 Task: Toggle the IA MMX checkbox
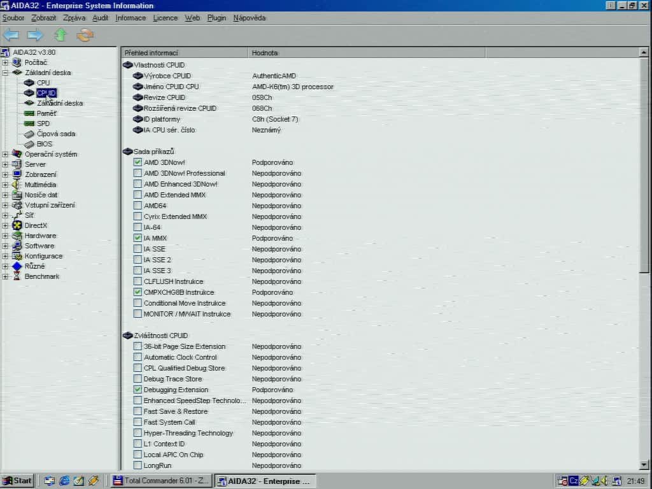(x=138, y=238)
